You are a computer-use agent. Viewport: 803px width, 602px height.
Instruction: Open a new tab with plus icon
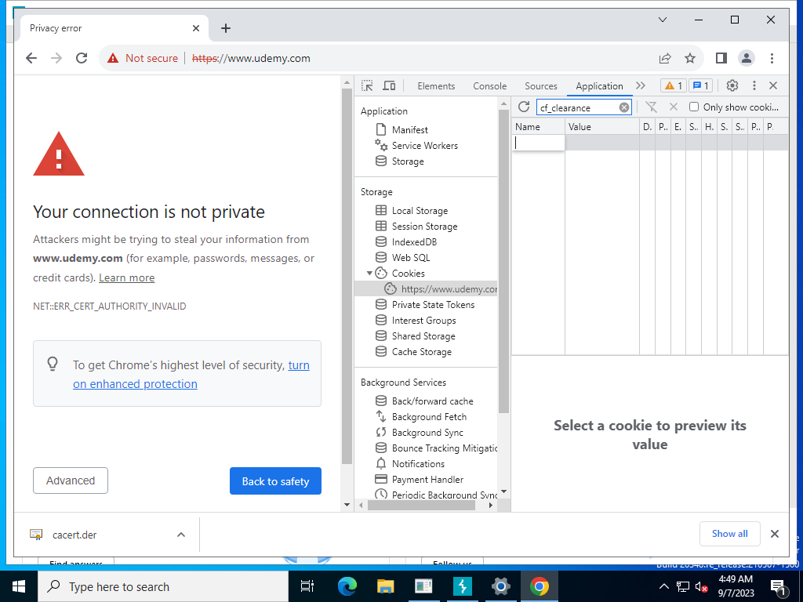point(226,28)
